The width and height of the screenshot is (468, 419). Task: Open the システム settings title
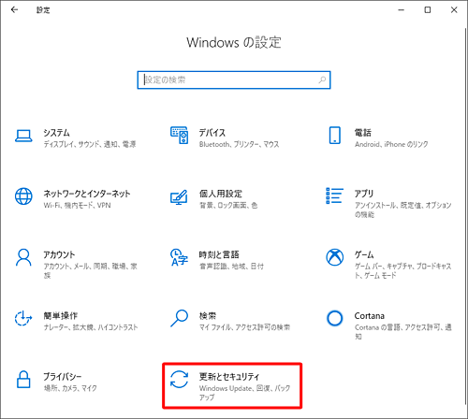[56, 133]
